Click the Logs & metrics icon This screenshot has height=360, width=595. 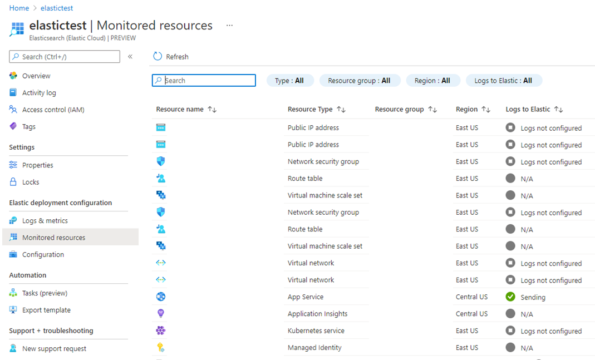pos(13,220)
